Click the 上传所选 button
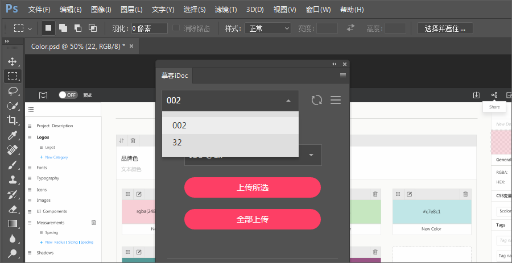This screenshot has height=263, width=512. pyautogui.click(x=253, y=187)
